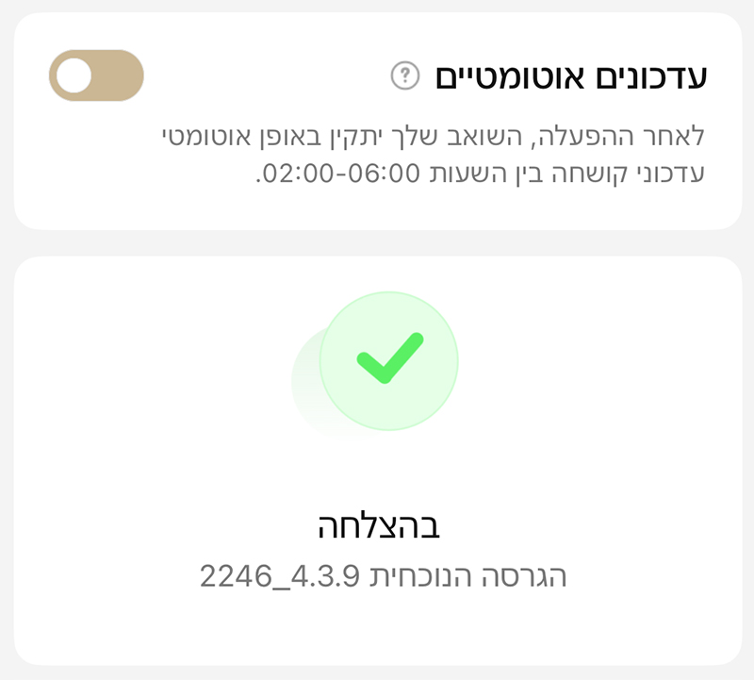The width and height of the screenshot is (754, 680).
Task: Click the tan track of the switch
Action: 119,75
